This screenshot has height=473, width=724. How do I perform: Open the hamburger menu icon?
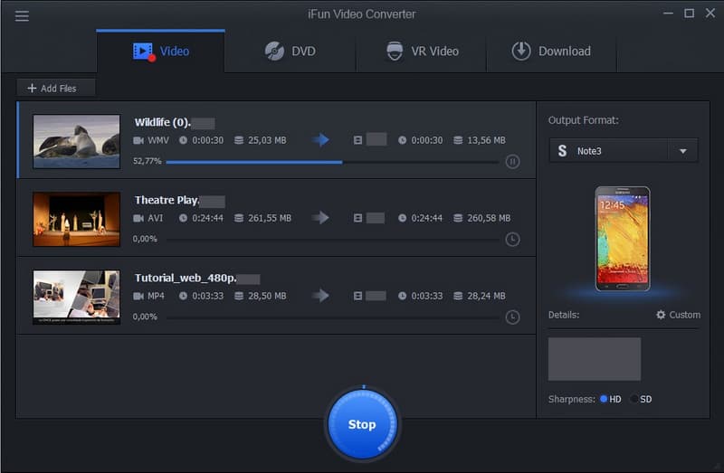22,15
